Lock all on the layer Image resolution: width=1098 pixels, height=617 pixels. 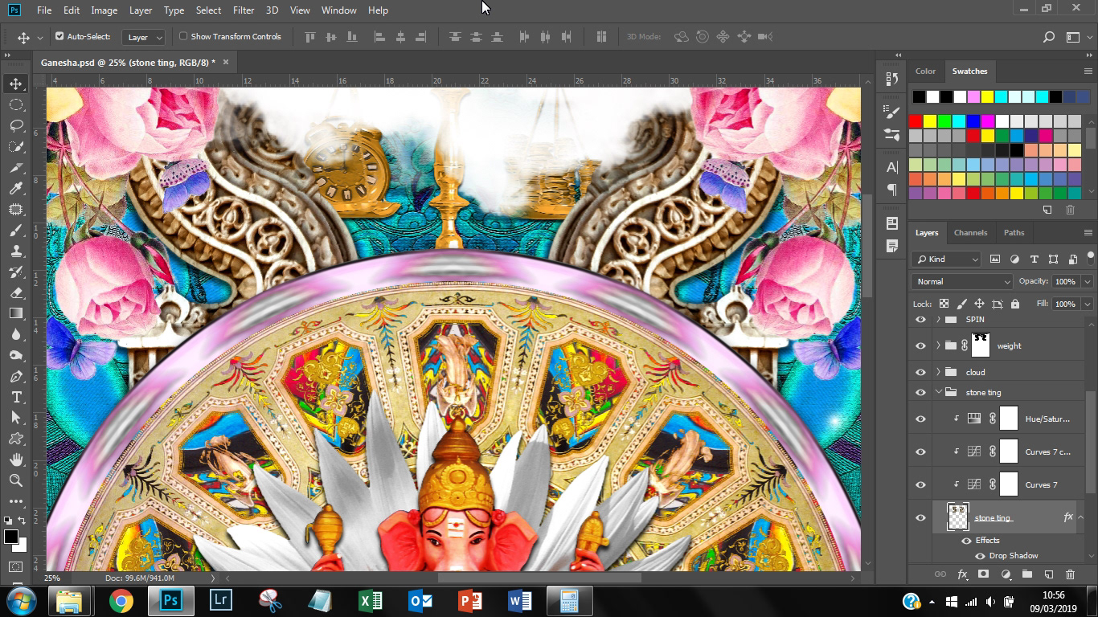coord(1015,304)
